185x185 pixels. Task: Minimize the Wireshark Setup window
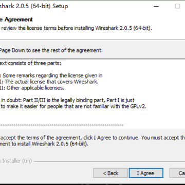pos(156,6)
